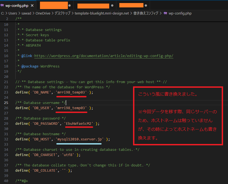
Task: Expand the "デスクトップ" breadcrumb folder
Action: (62, 13)
